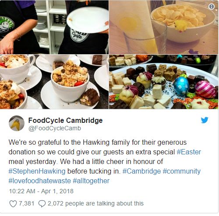View photo of crisps bowl and juice
The image size is (219, 216).
[x=164, y=27]
